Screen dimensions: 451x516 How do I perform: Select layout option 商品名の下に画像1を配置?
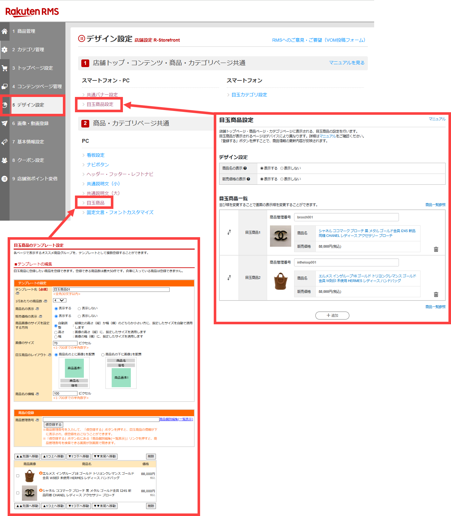103,354
